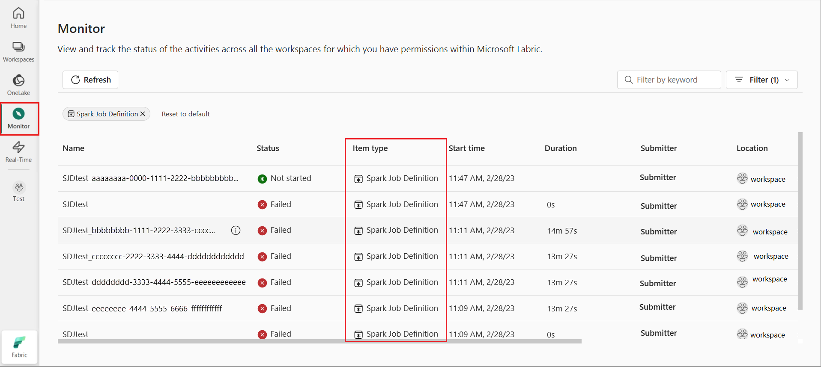The width and height of the screenshot is (821, 367).
Task: Remove the Spark Job Definition filter chip
Action: pos(143,114)
